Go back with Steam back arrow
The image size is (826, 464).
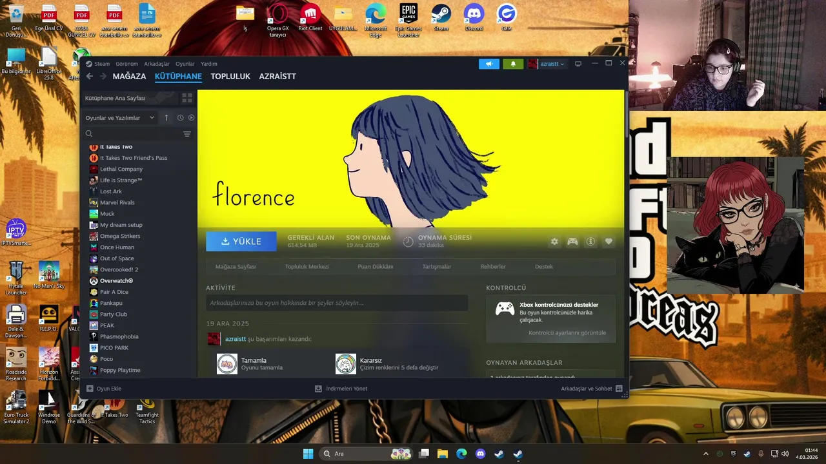click(90, 76)
